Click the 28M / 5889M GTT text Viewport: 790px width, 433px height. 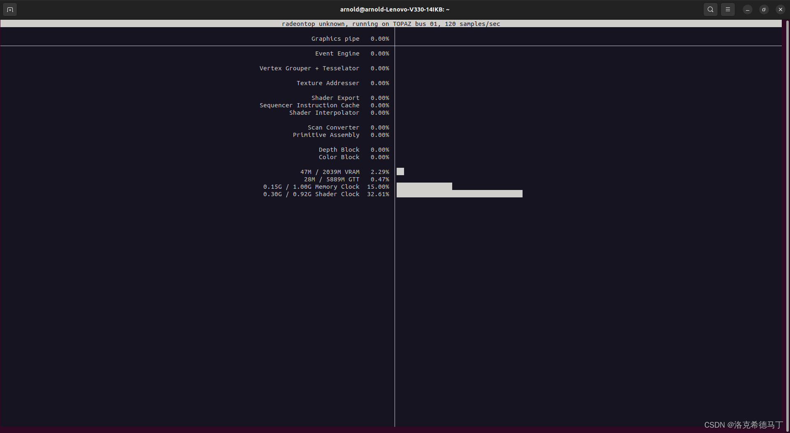[x=332, y=179]
